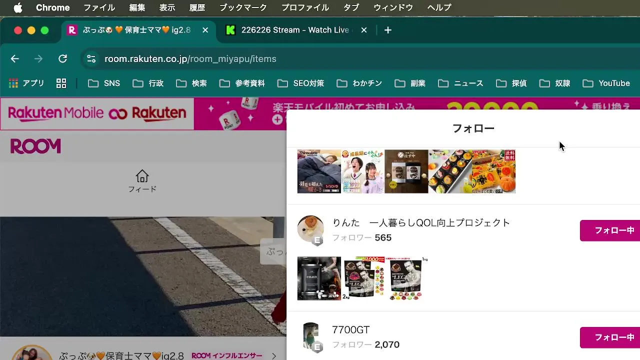This screenshot has height=360, width=640.
Task: Expand the profile chevron arrow
Action: [x=274, y=356]
